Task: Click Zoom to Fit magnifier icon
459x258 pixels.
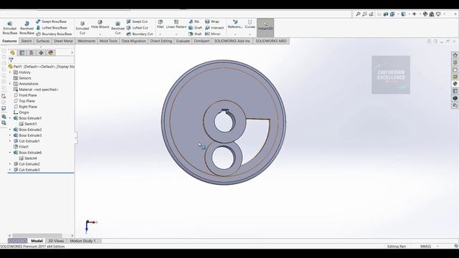Action: [358, 14]
